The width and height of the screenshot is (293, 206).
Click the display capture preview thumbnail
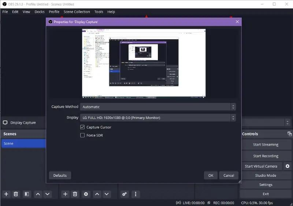click(x=144, y=63)
